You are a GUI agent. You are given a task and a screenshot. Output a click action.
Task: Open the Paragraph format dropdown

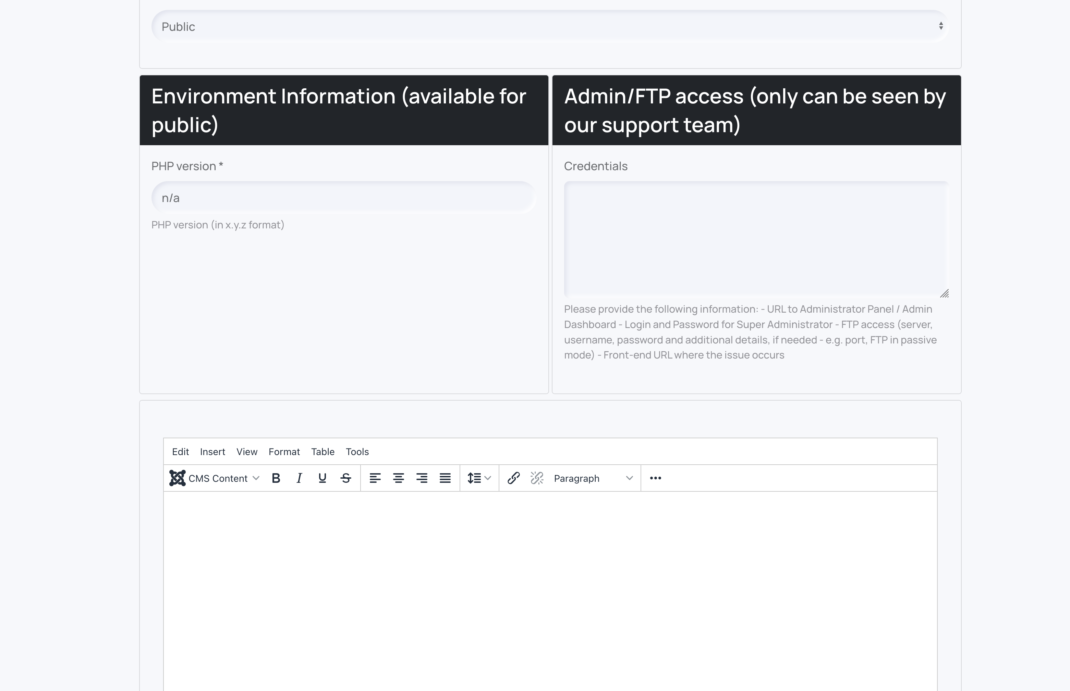click(x=593, y=478)
